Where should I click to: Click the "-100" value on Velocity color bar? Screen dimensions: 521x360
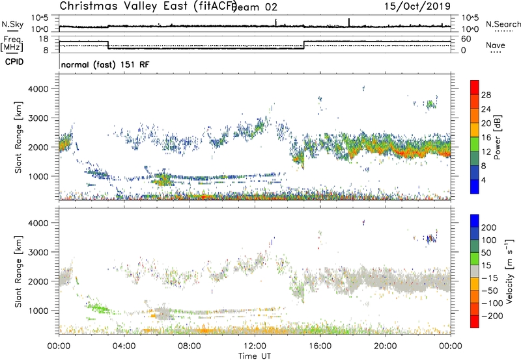[x=492, y=303]
